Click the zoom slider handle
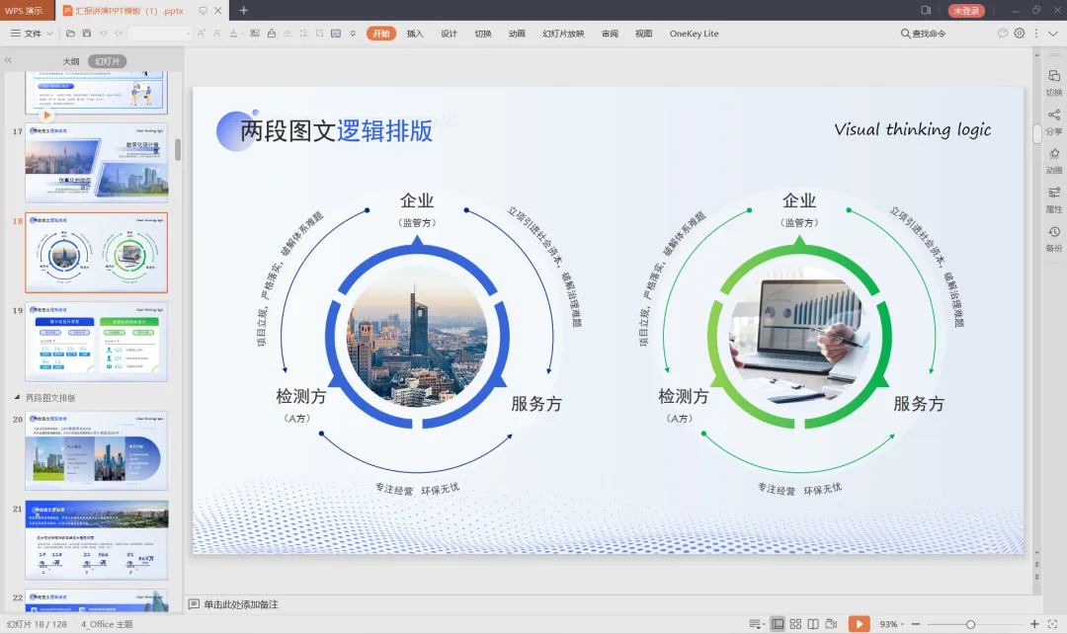The width and height of the screenshot is (1067, 634). click(970, 624)
